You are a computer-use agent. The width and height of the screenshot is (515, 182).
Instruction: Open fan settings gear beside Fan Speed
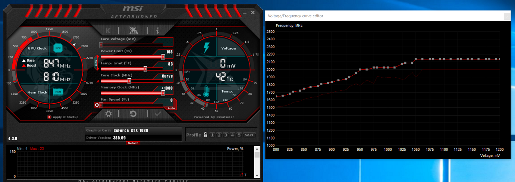click(97, 106)
